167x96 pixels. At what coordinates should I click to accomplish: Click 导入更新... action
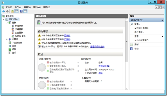[x=139, y=32]
